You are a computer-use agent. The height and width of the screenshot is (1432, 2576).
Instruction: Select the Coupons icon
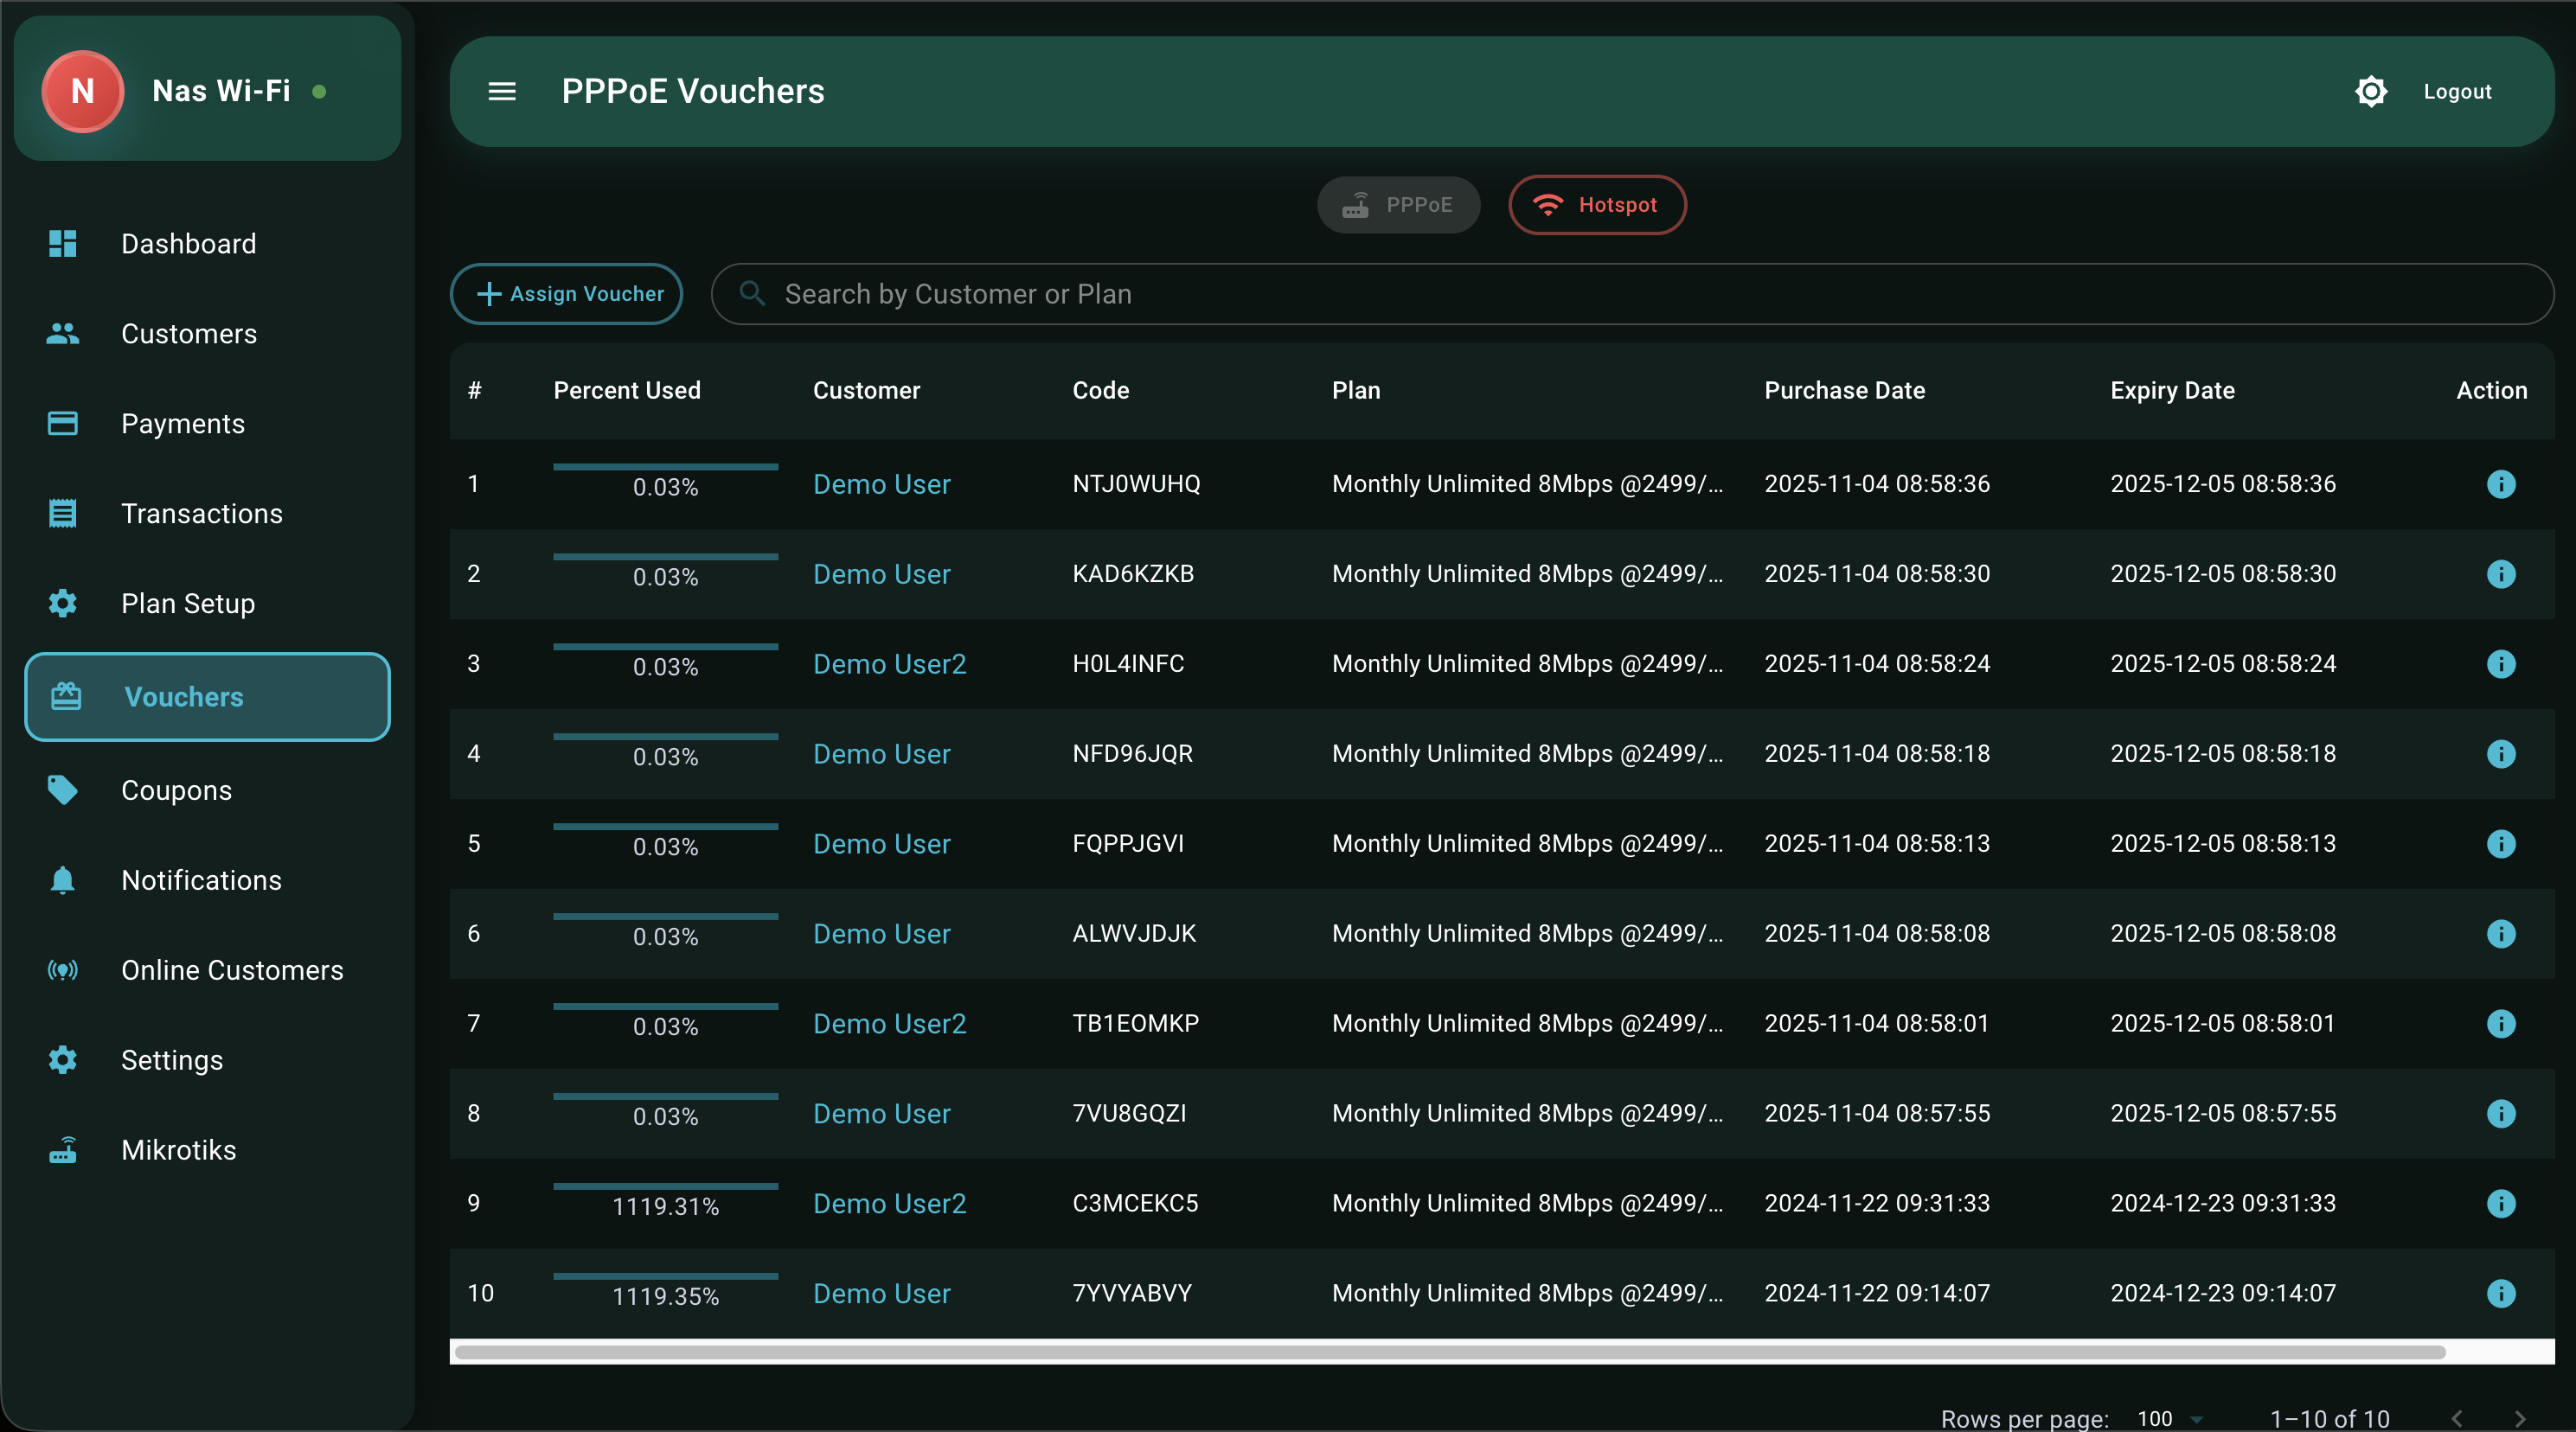pyautogui.click(x=62, y=790)
